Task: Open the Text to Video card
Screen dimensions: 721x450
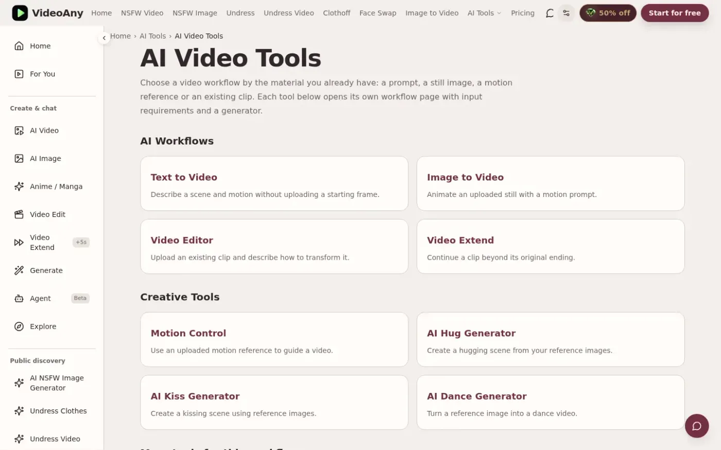Action: click(x=274, y=184)
